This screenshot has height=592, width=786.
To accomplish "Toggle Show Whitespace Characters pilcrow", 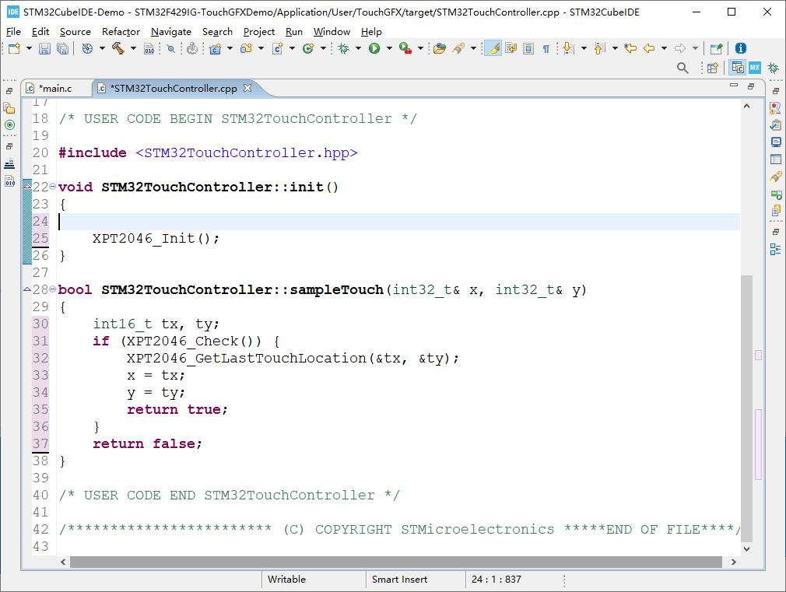I will pos(546,48).
